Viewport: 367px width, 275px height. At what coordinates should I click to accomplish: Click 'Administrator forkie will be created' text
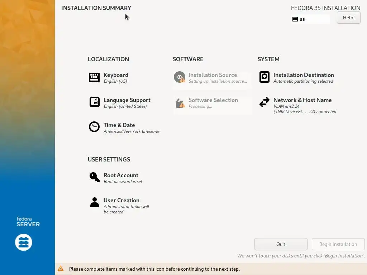coord(127,209)
